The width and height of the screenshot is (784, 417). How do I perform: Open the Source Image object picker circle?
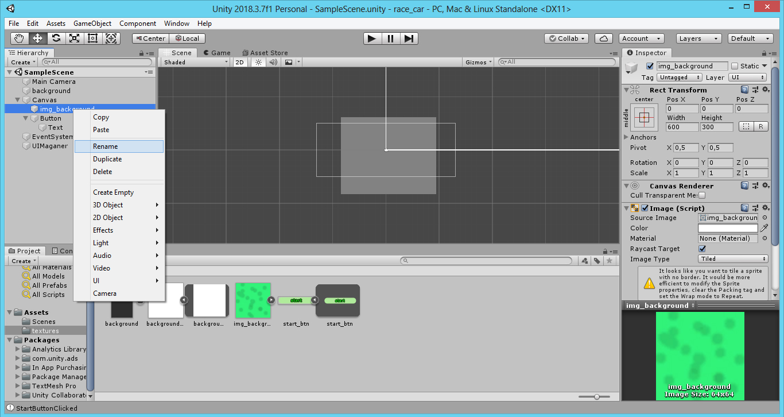pyautogui.click(x=764, y=218)
